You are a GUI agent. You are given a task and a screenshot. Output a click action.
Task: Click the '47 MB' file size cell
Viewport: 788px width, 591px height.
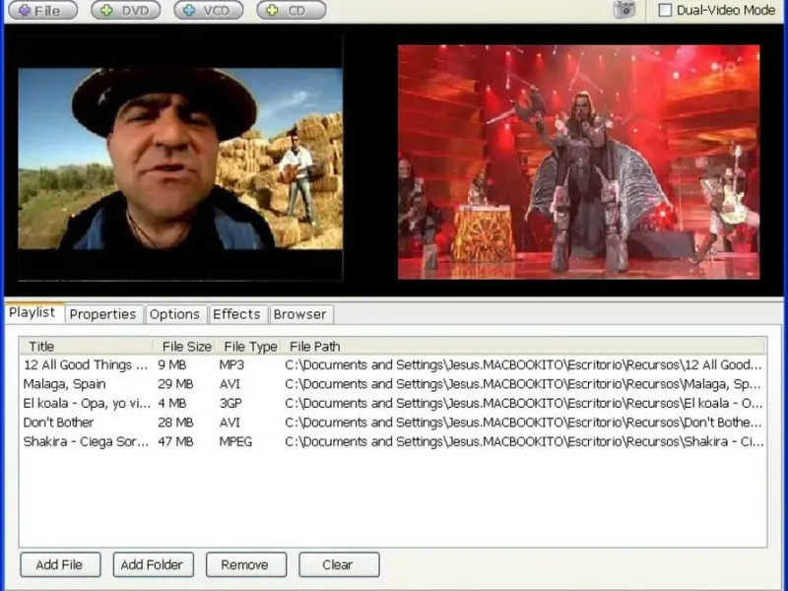click(175, 441)
